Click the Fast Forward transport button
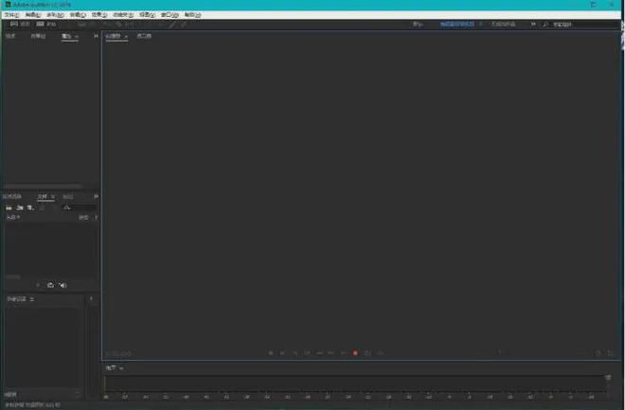625x410 pixels. 330,353
